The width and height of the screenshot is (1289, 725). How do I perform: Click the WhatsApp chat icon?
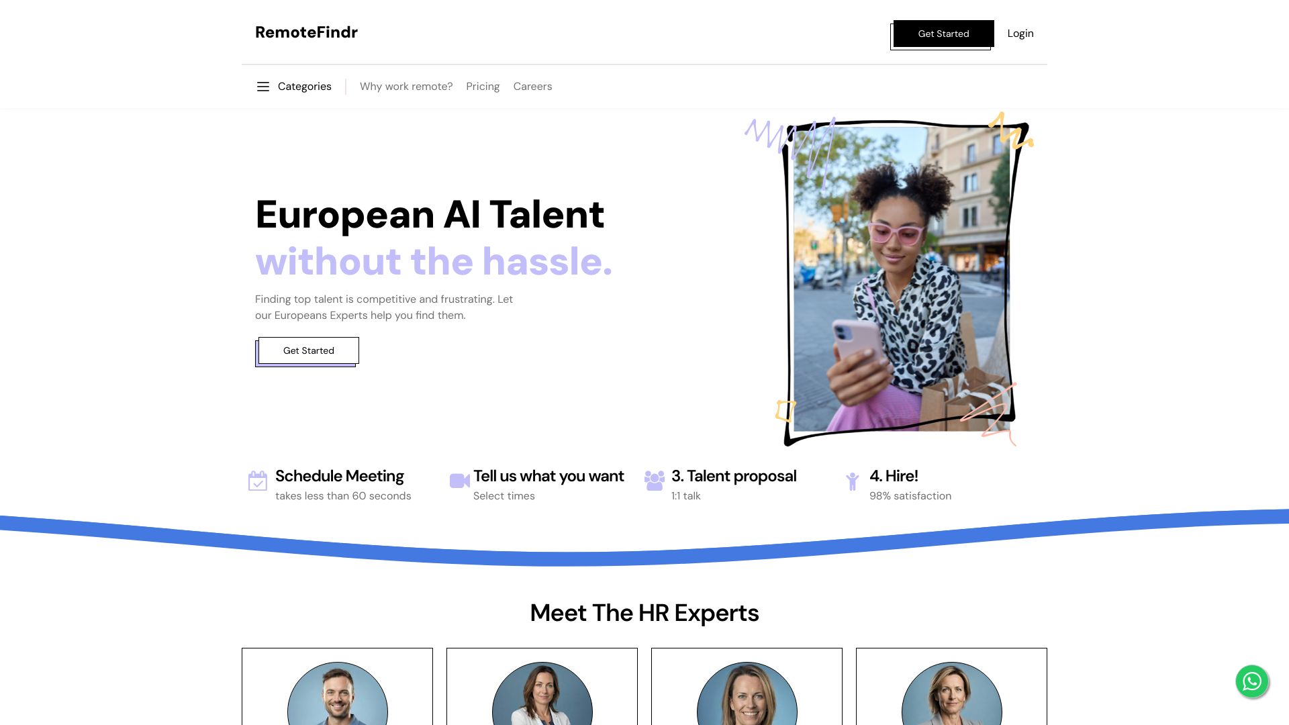tap(1252, 681)
